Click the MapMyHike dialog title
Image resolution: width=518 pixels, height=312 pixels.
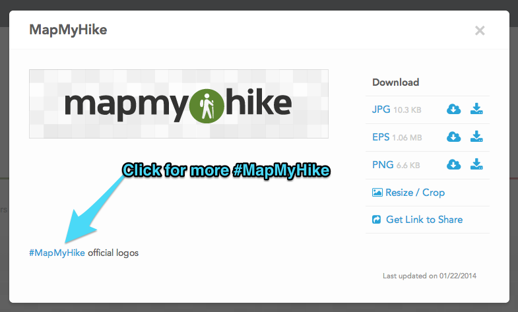(x=68, y=30)
